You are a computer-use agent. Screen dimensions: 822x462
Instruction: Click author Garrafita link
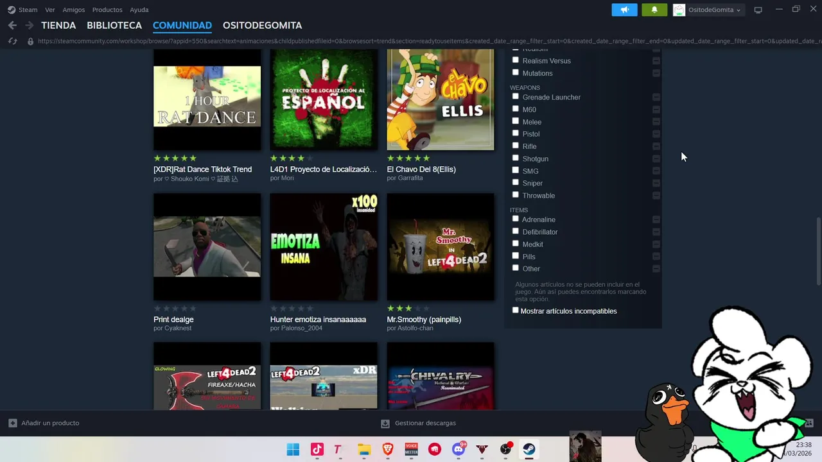point(410,178)
